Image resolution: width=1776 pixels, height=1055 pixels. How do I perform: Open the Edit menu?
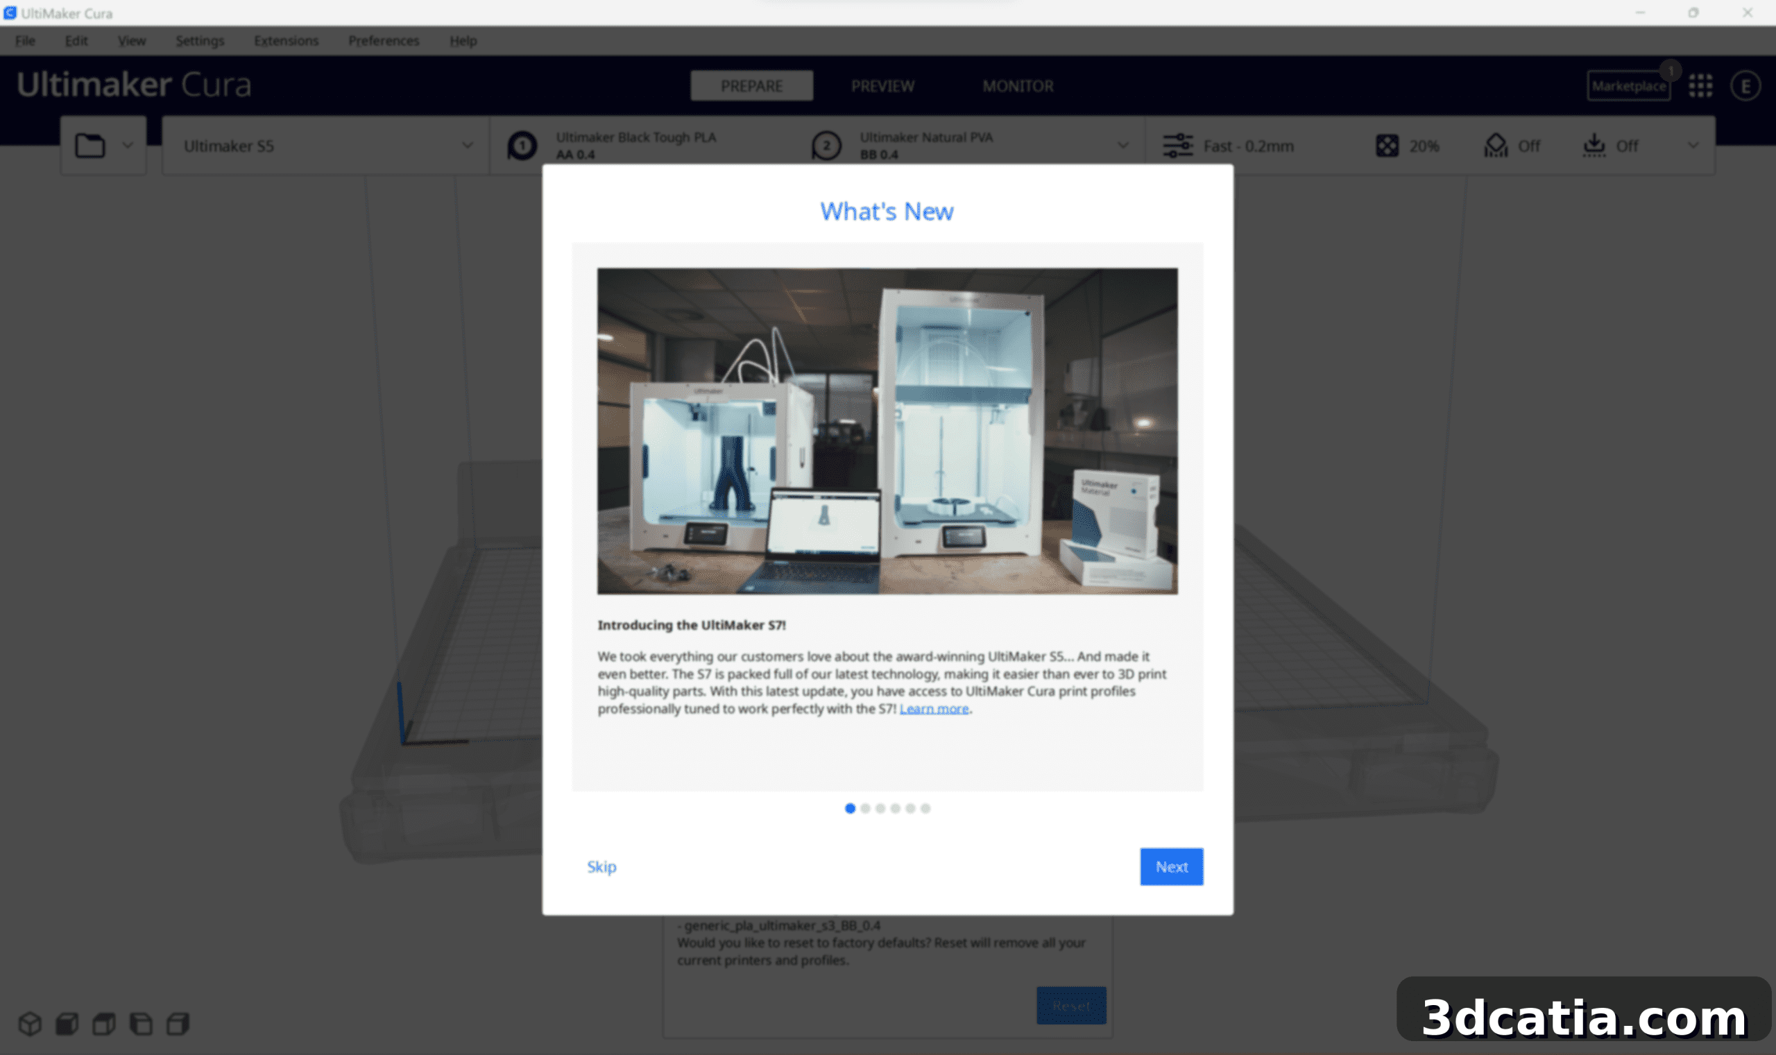click(76, 40)
